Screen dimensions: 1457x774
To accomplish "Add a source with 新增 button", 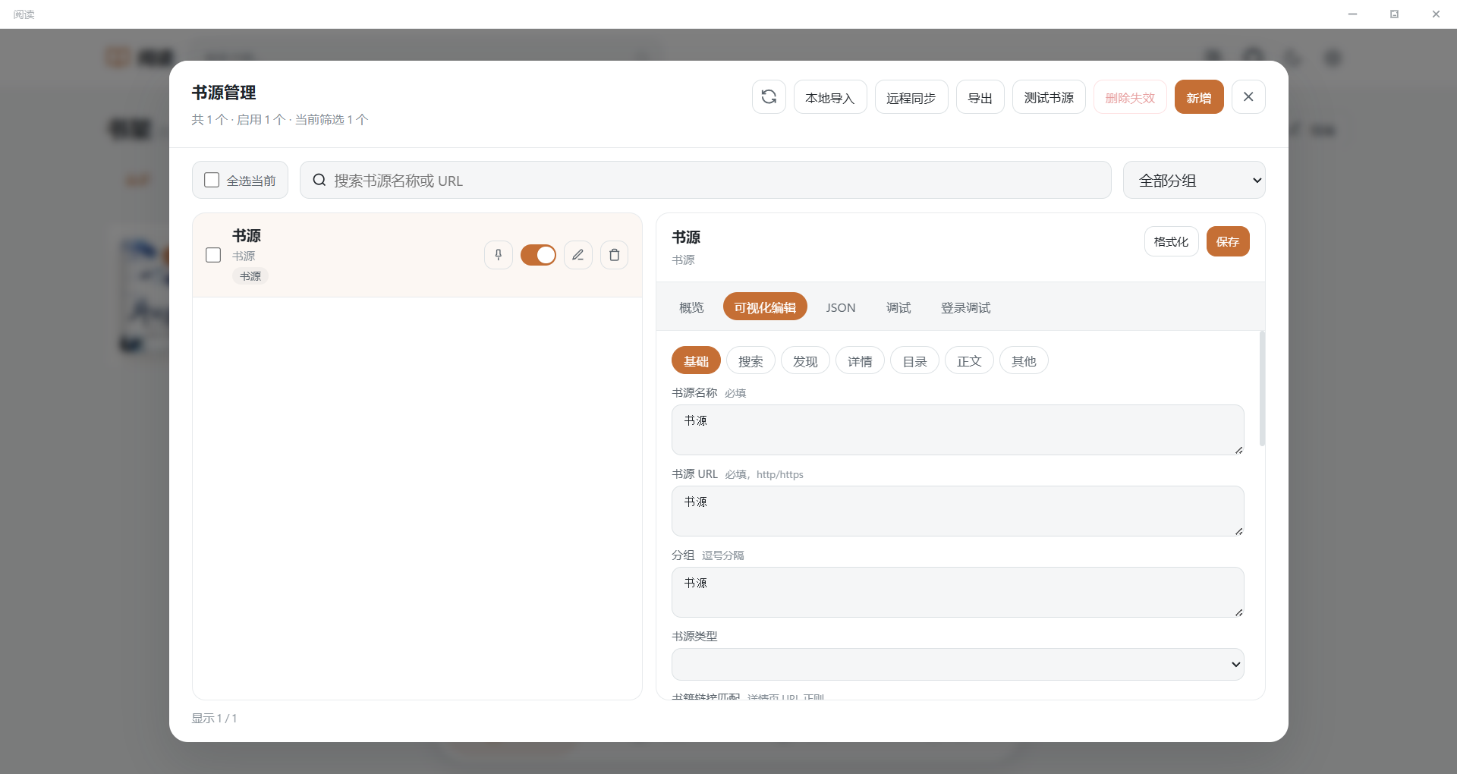I will (x=1199, y=97).
